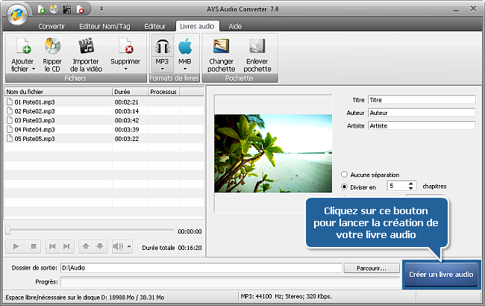The image size is (485, 306).
Task: Switch to the Convertir tab
Action: [51, 25]
